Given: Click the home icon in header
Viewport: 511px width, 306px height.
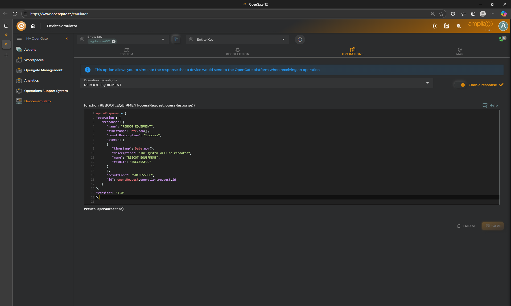Looking at the screenshot, I should (x=33, y=26).
